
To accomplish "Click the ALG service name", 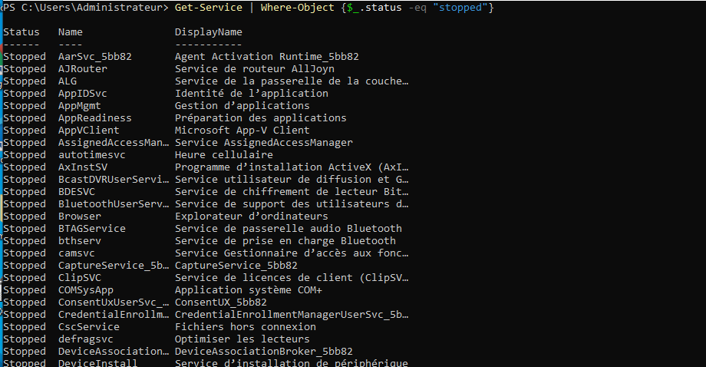I will 67,81.
